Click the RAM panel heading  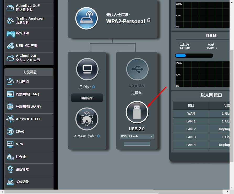coord(211,36)
